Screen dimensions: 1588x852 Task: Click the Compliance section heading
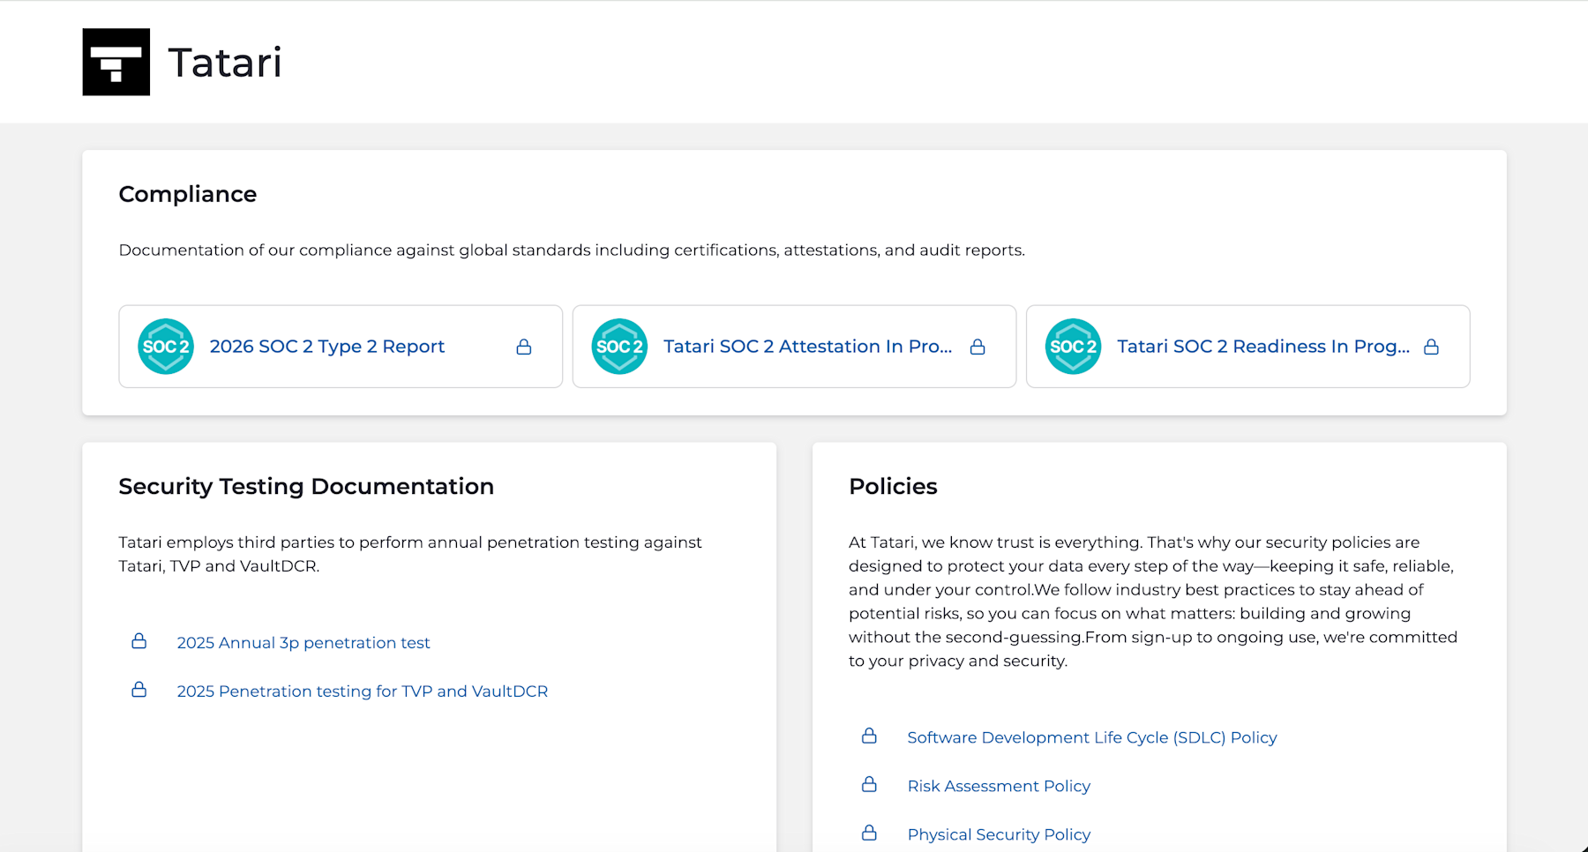(x=188, y=194)
